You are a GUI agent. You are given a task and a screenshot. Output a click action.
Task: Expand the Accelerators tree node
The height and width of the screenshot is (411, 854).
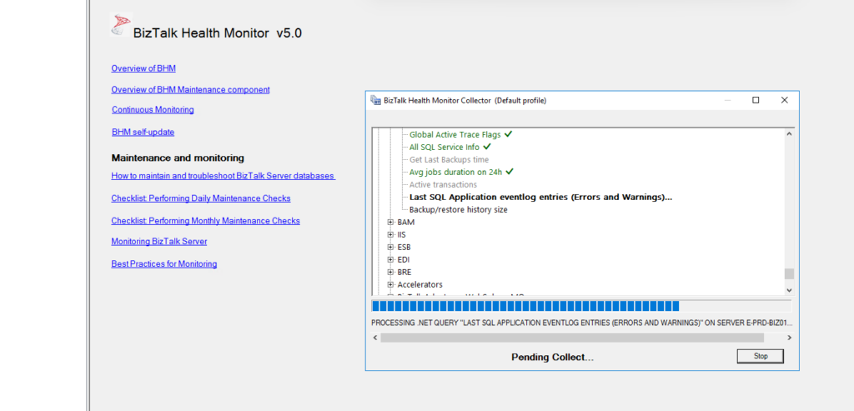click(390, 285)
